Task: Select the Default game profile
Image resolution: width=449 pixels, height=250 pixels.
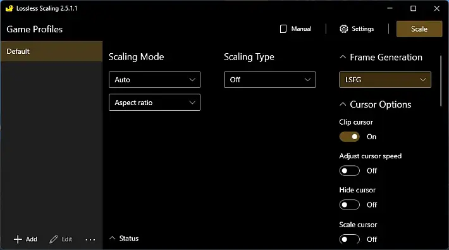Action: (52, 51)
